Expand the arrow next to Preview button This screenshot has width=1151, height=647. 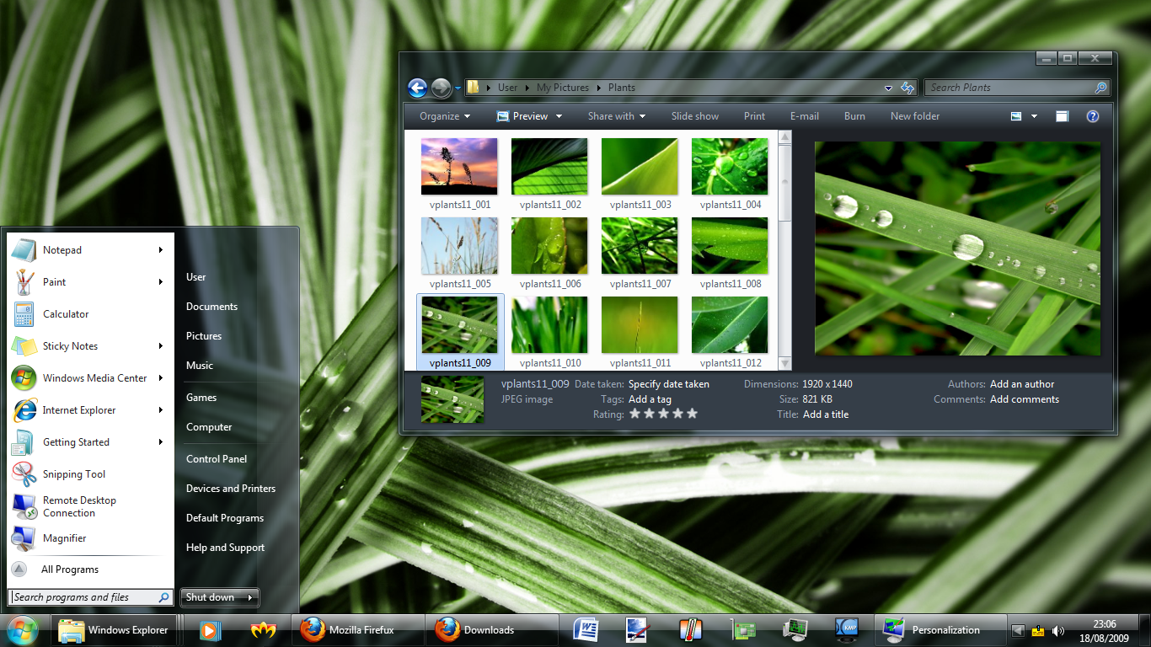(558, 116)
